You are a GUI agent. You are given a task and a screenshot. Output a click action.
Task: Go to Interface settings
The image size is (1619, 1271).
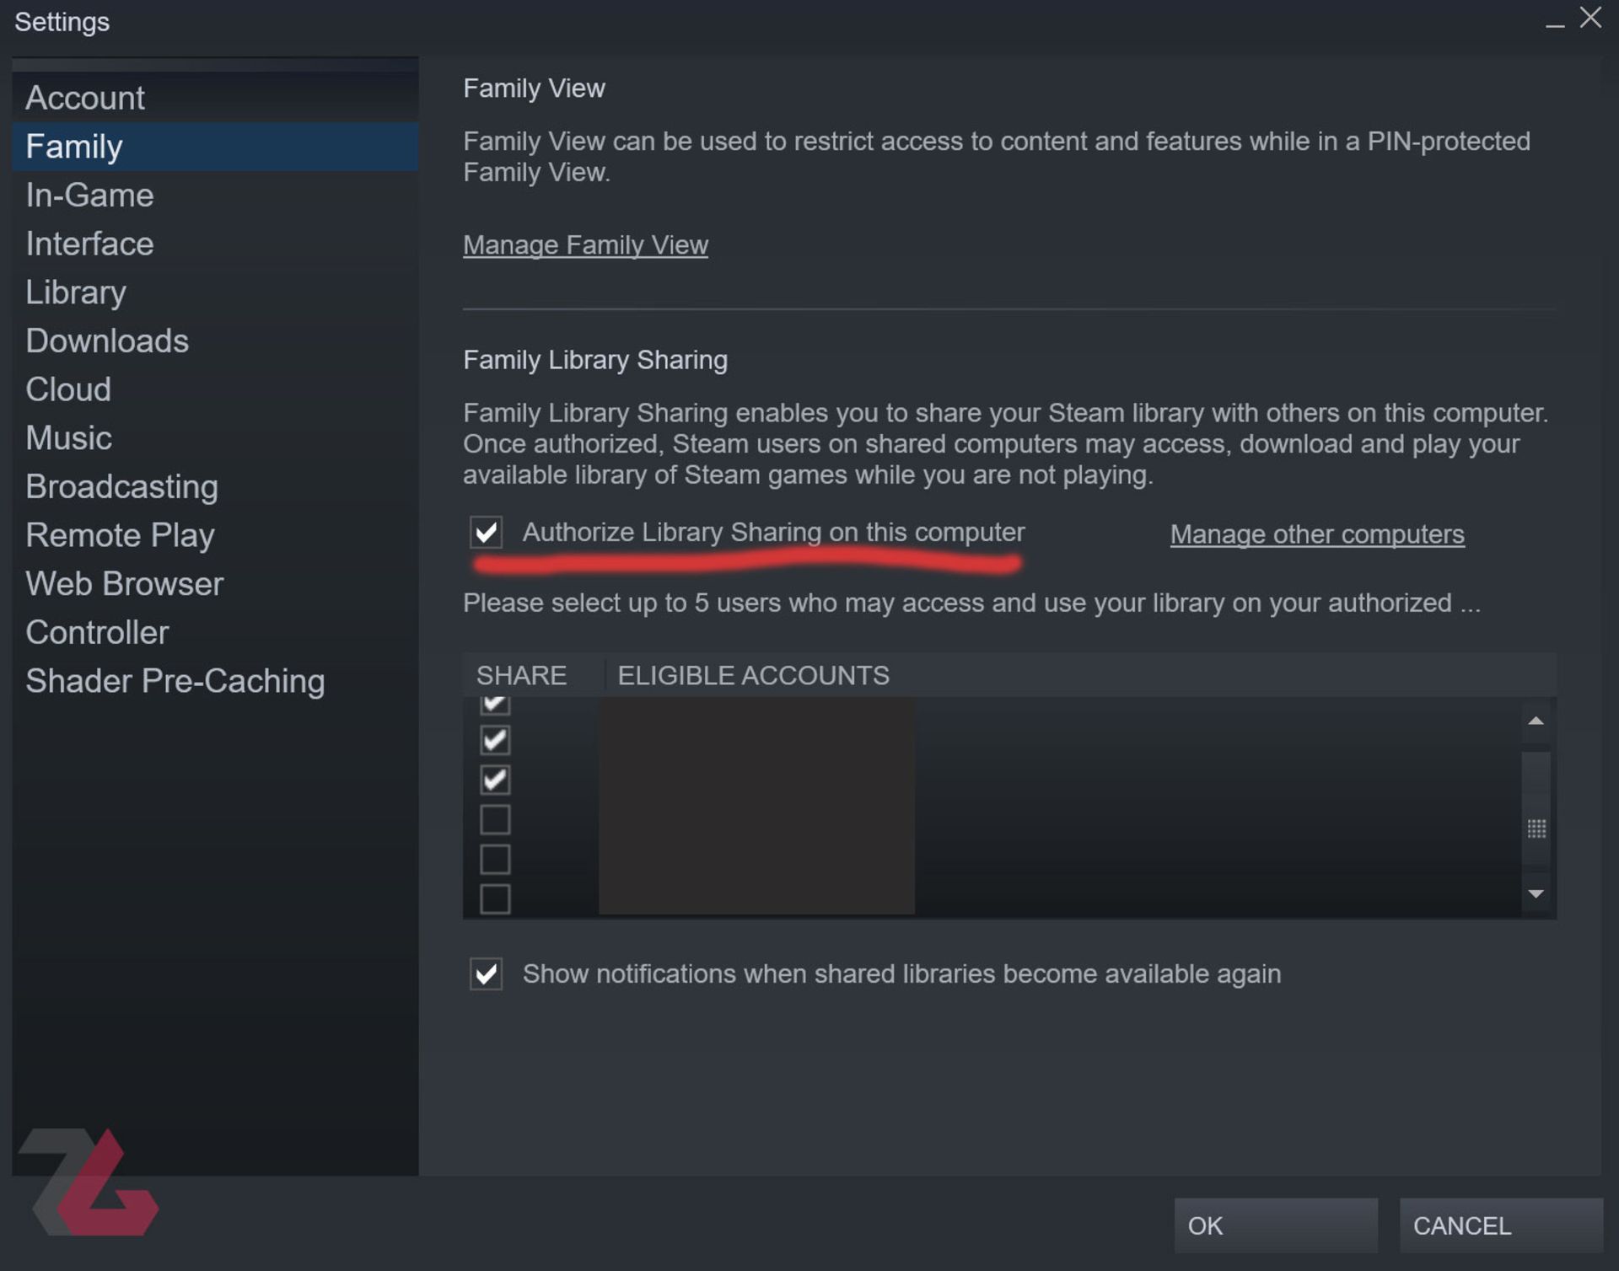click(215, 244)
